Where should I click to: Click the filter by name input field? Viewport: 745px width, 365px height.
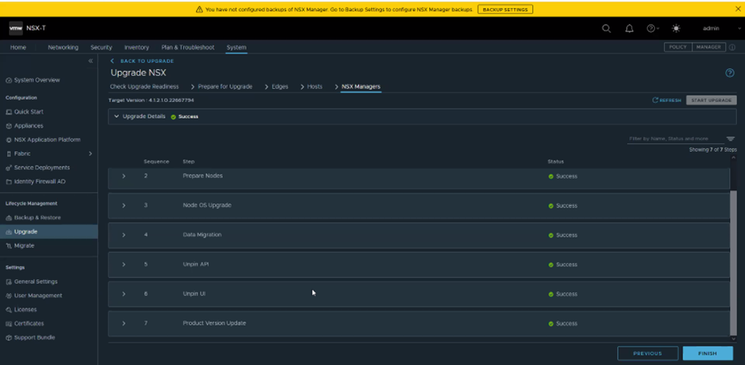[675, 138]
